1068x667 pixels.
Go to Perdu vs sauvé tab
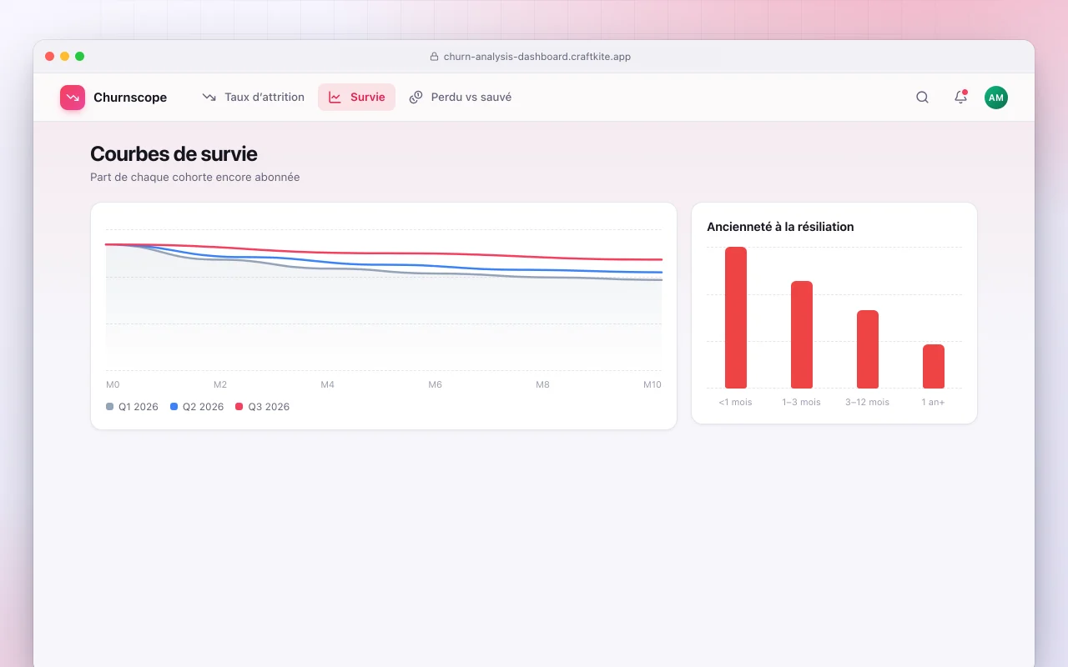coord(461,98)
